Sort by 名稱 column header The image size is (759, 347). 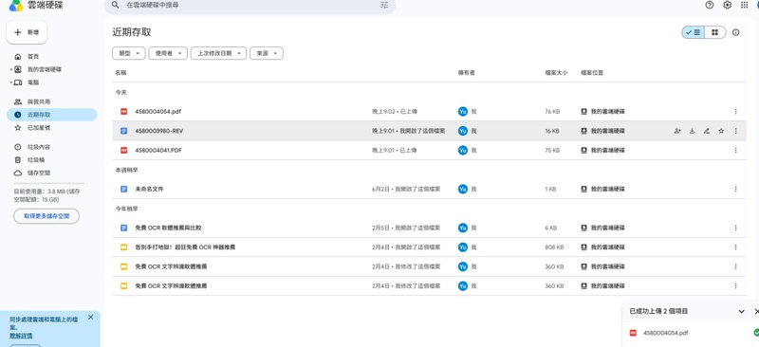pyautogui.click(x=120, y=73)
